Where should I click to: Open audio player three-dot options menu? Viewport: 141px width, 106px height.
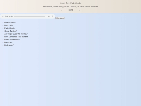point(52,16)
